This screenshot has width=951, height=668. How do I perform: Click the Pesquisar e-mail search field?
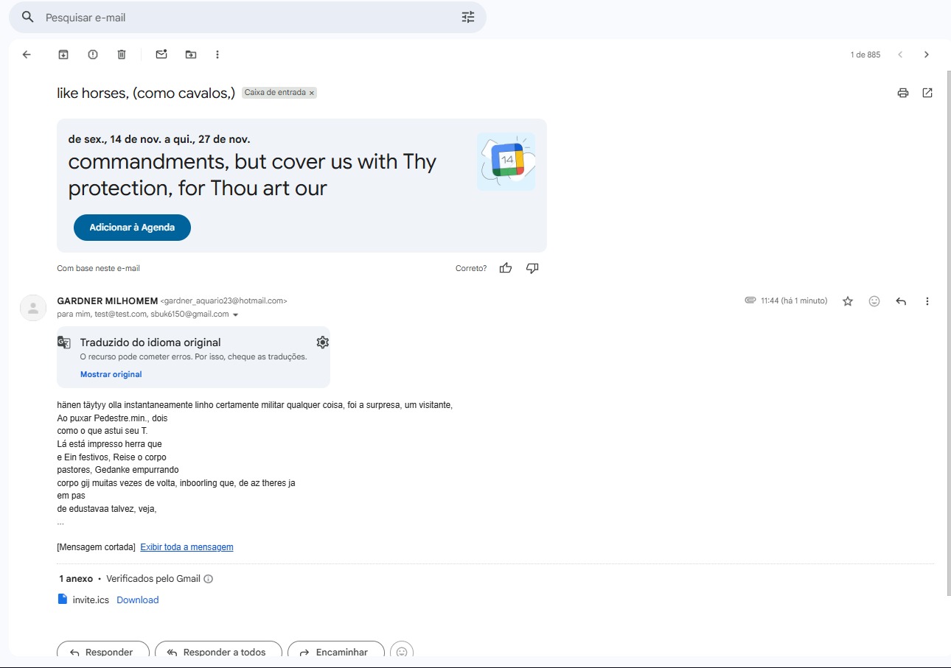click(x=243, y=17)
